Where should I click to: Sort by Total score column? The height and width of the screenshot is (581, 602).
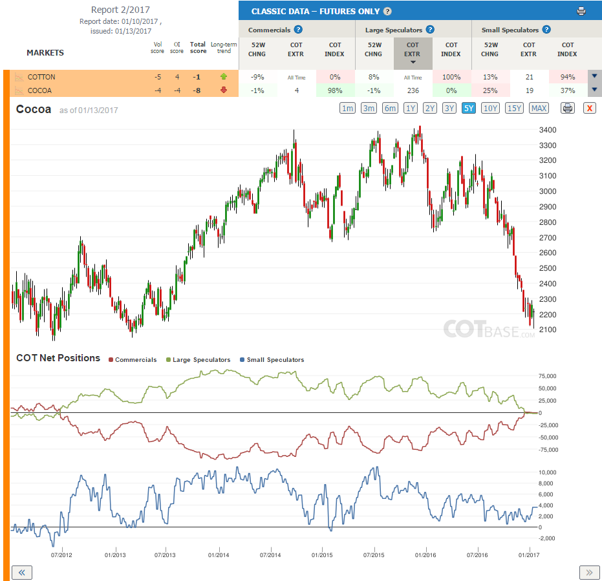198,48
